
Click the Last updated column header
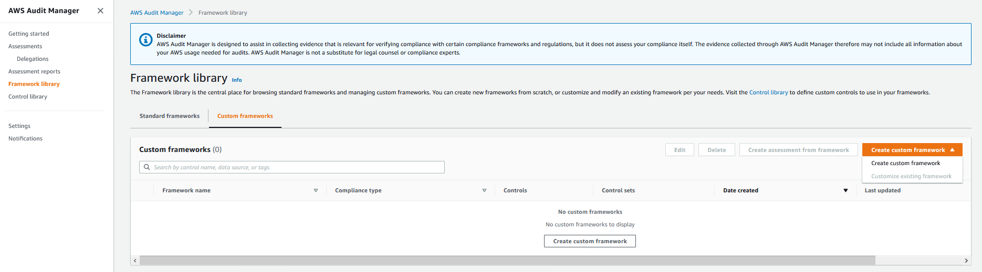882,190
